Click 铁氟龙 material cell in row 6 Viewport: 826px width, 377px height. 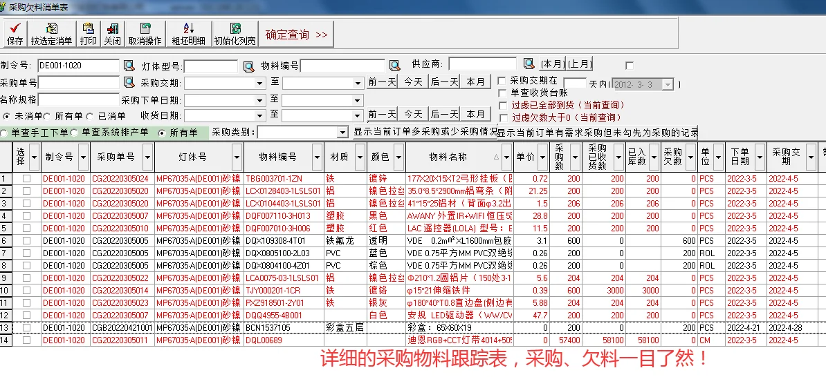coord(346,241)
